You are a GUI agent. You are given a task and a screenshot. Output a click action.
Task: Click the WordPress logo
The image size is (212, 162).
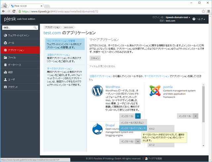97,91
